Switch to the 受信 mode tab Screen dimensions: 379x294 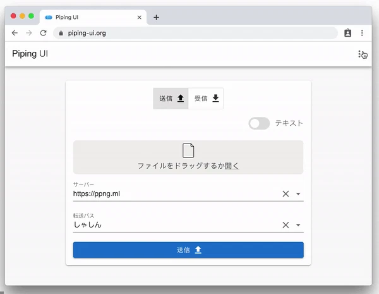click(206, 99)
